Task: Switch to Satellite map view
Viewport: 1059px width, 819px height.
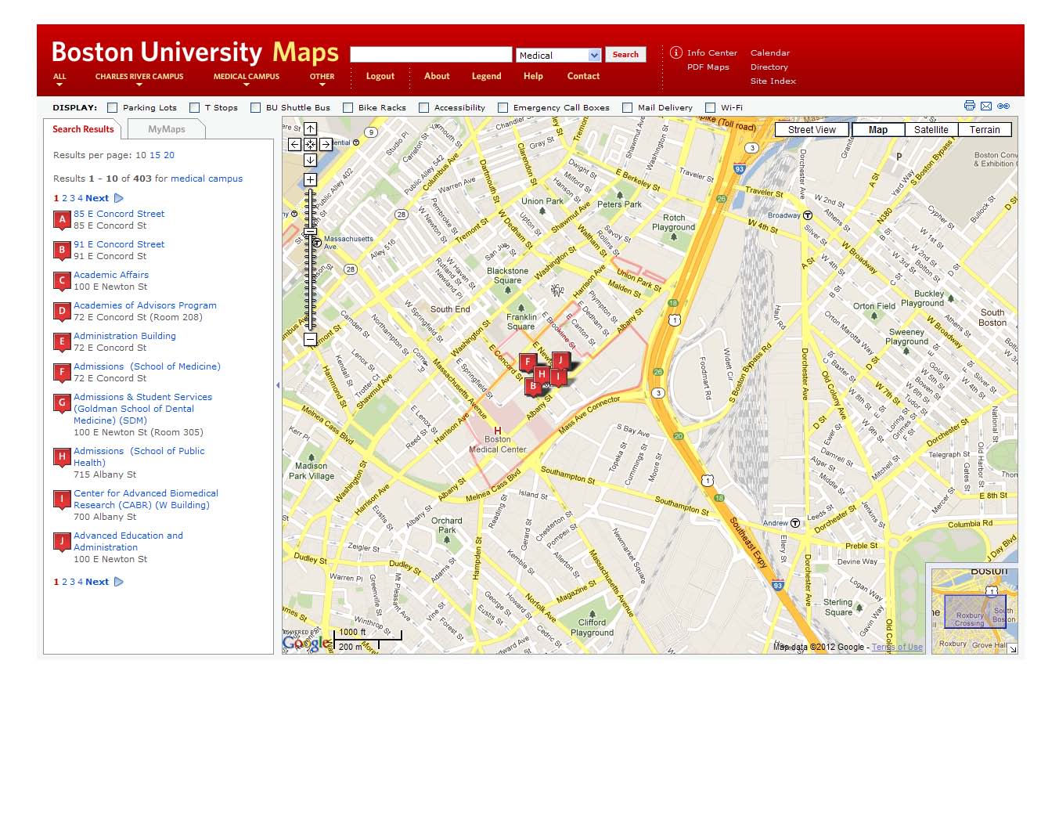Action: click(931, 130)
